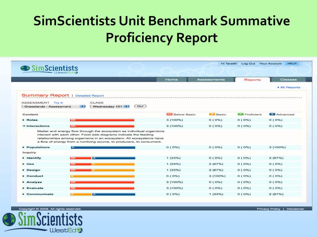The width and height of the screenshot is (317, 237).
Task: Switch to the Home tab
Action: [x=172, y=80]
